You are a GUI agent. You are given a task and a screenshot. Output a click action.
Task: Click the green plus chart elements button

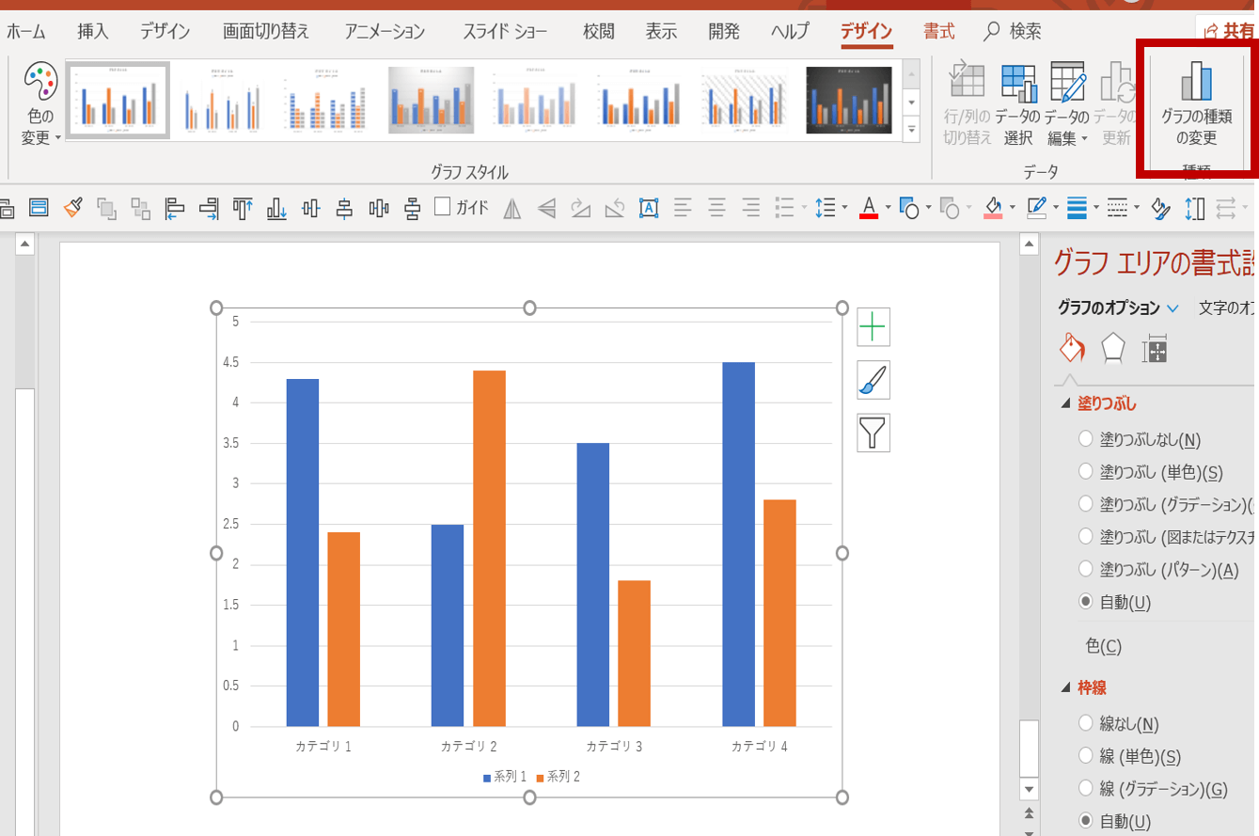tap(873, 327)
